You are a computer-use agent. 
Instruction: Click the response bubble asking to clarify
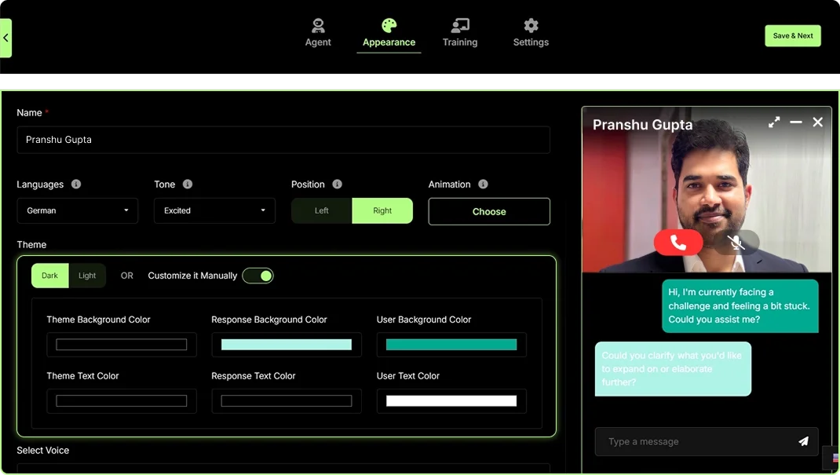click(x=673, y=369)
